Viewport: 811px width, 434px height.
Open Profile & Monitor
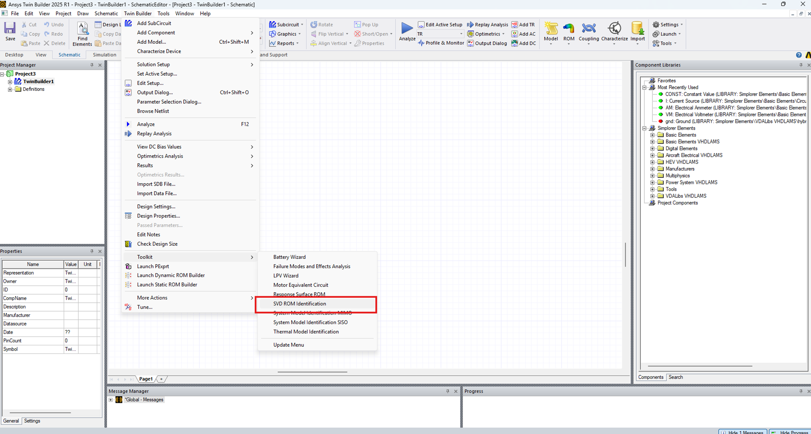click(x=441, y=43)
